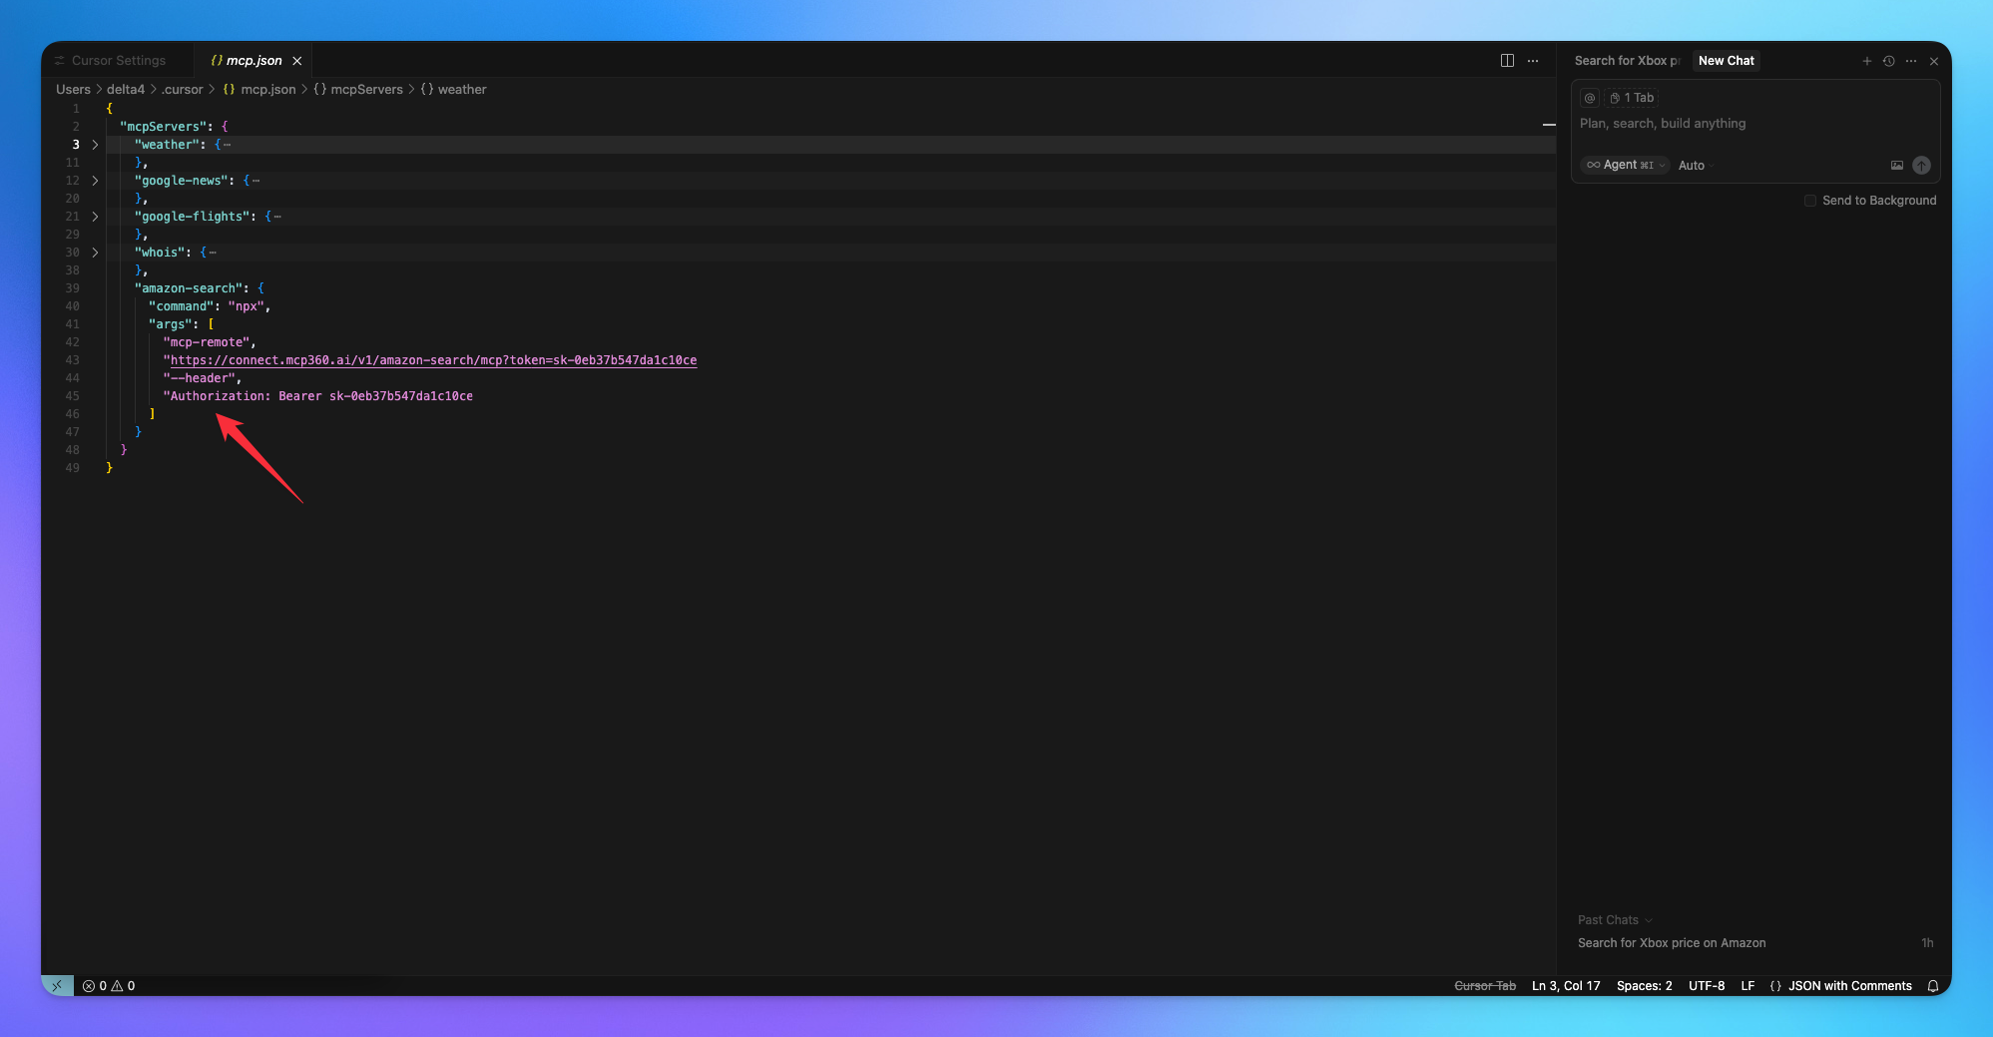This screenshot has width=1993, height=1037.
Task: Enable the Send to Background checkbox
Action: click(1809, 200)
